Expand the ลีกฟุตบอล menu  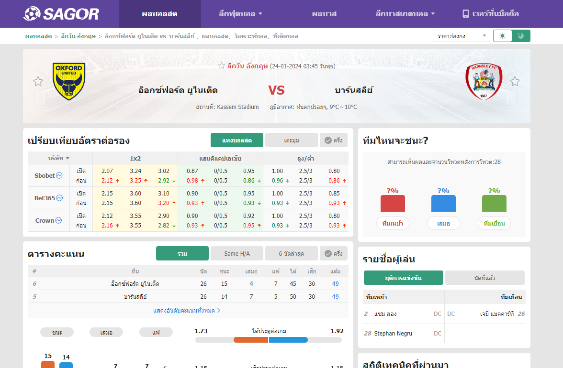click(240, 13)
